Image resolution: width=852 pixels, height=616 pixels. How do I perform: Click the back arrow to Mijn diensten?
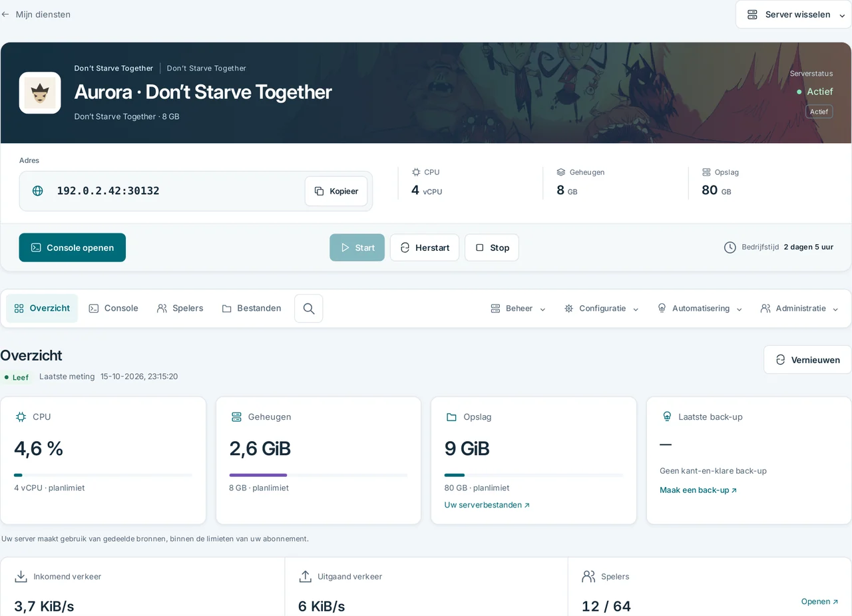(x=5, y=14)
